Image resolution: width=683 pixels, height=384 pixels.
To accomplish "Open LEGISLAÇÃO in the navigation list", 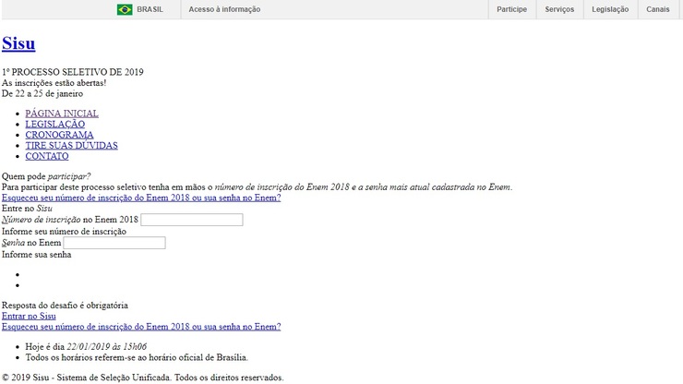I will pos(54,124).
